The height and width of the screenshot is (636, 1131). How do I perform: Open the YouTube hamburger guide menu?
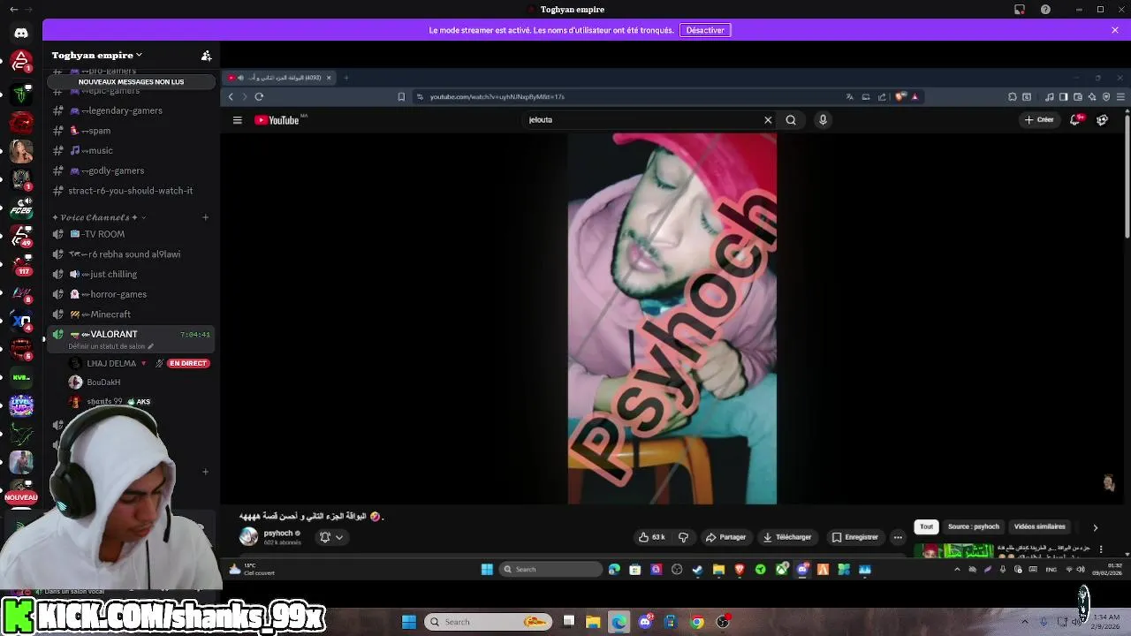tap(238, 120)
